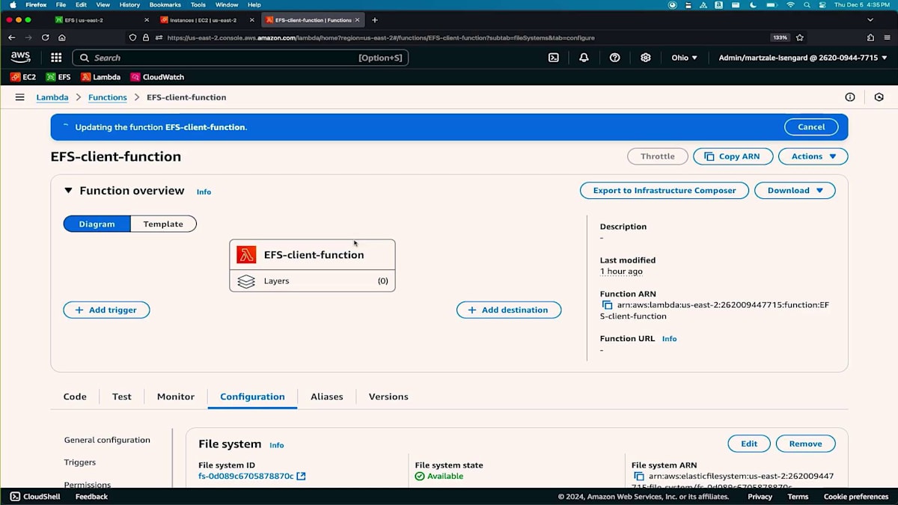Open the Versions tab
This screenshot has height=505, width=898.
point(388,397)
